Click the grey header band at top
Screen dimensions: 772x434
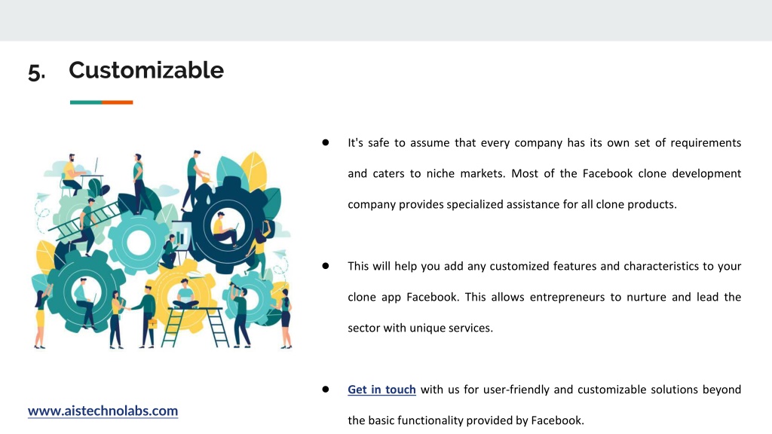[x=386, y=20]
